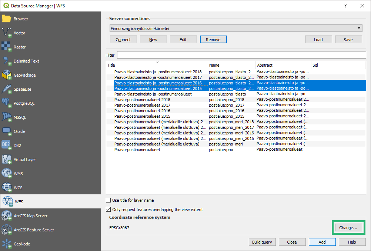Open the ArcGIS Map Server icon
Image resolution: width=371 pixels, height=251 pixels.
(x=6, y=215)
